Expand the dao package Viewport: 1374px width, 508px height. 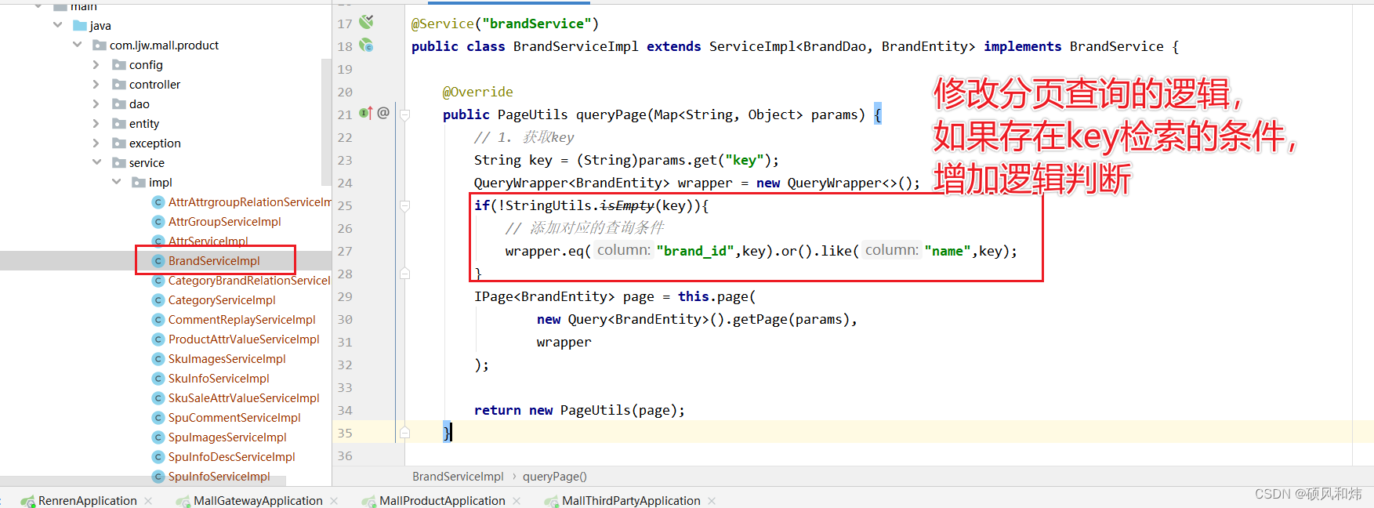click(x=96, y=104)
